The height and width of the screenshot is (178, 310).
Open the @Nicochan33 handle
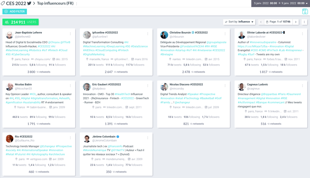coord(23,89)
